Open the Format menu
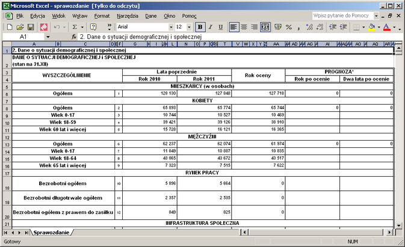This screenshot has height=247, width=405. [102, 14]
